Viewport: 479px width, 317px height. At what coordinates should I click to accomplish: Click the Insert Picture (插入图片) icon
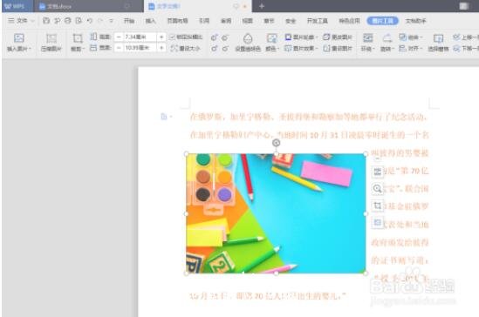[x=18, y=37]
